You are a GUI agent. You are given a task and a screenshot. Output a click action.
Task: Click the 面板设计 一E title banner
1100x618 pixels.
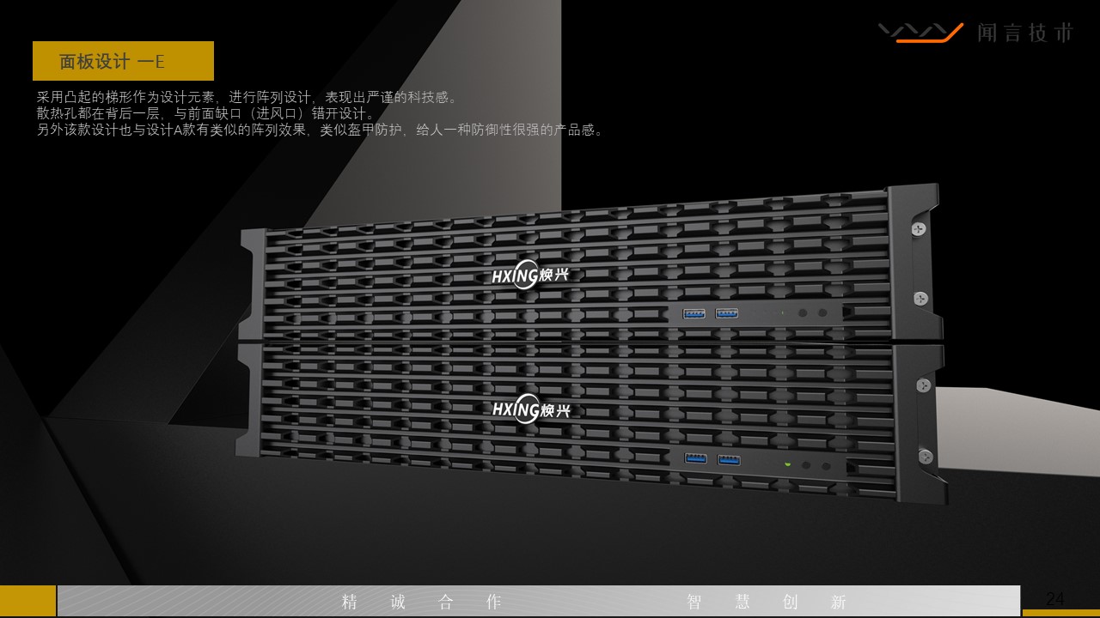pyautogui.click(x=123, y=61)
